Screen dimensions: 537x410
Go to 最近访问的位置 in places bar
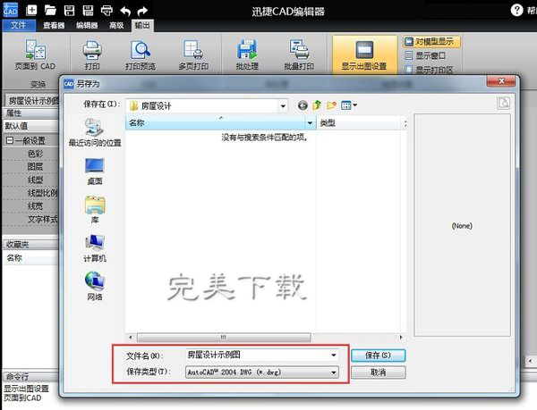point(95,132)
